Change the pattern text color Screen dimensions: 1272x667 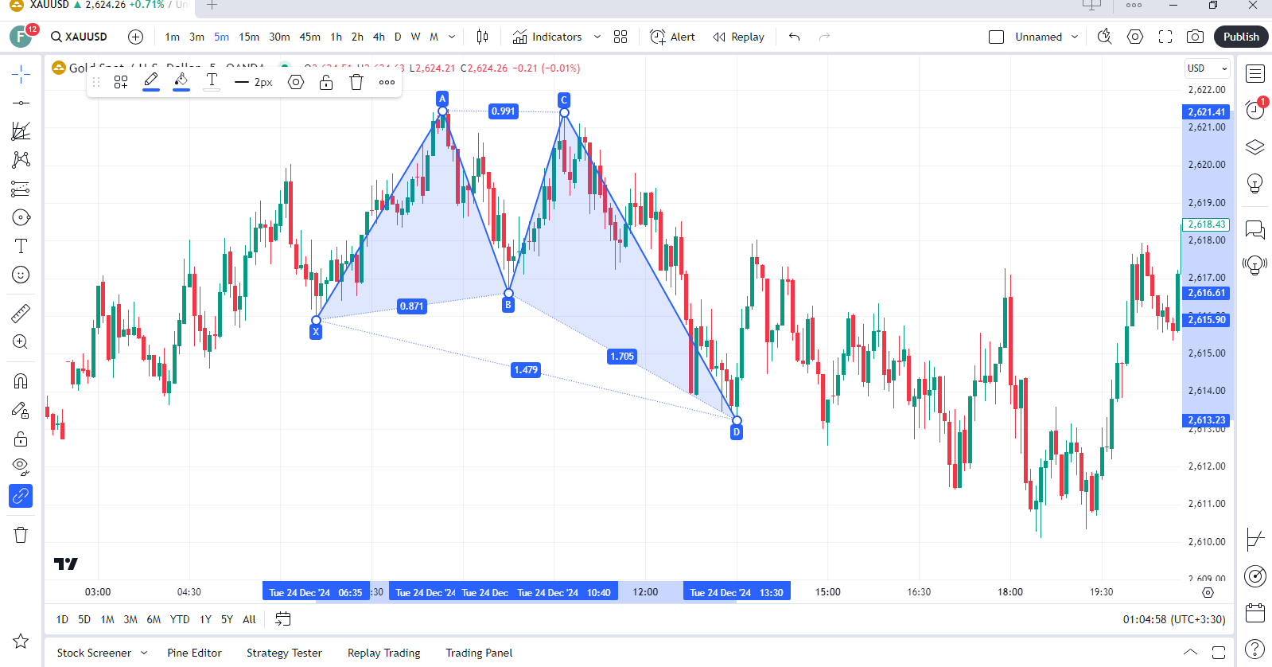(212, 82)
